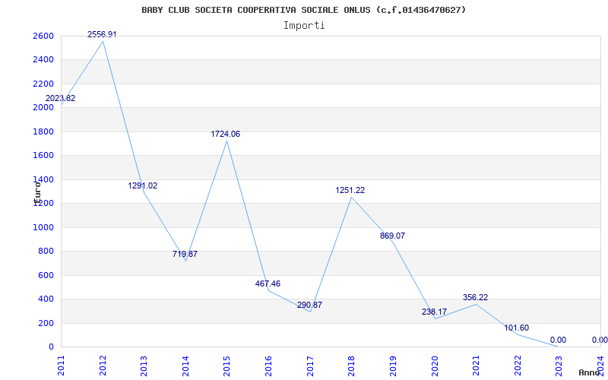Select the 719.87 data label
Image resolution: width=608 pixels, height=380 pixels.
pos(185,255)
